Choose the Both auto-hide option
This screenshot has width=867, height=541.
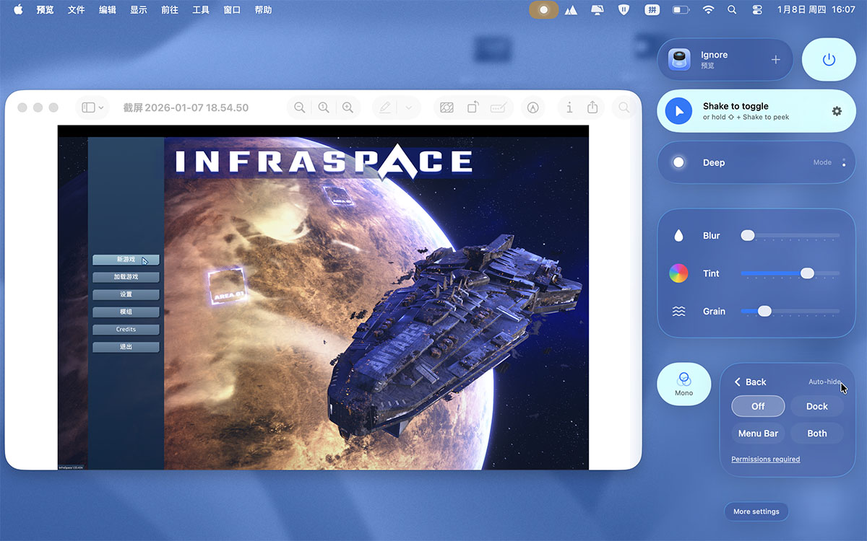(x=816, y=434)
